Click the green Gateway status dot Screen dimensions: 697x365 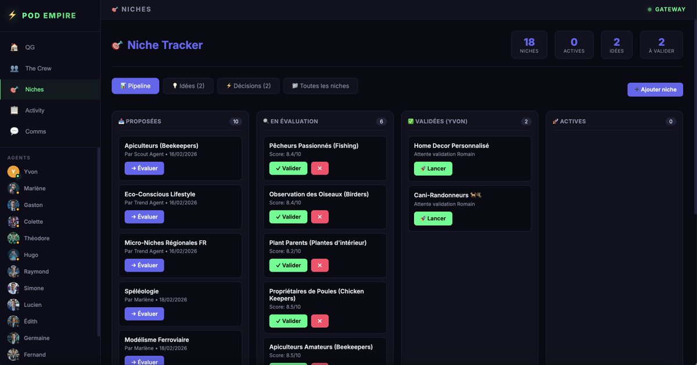pos(649,9)
